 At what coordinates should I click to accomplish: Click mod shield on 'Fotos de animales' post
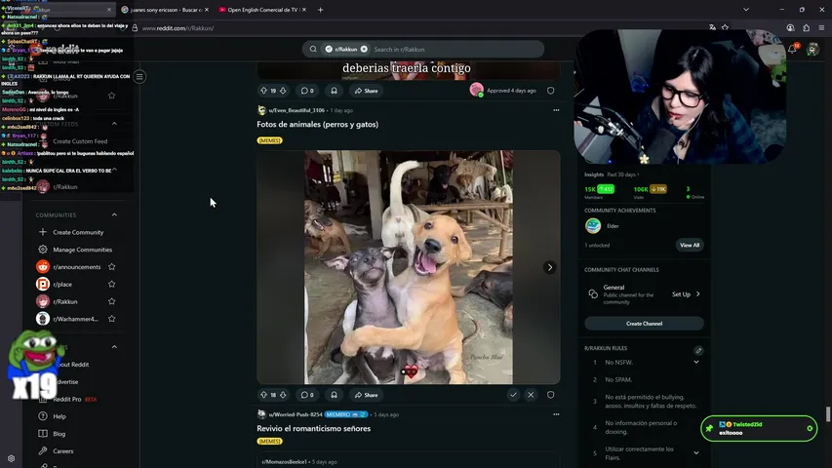point(551,395)
